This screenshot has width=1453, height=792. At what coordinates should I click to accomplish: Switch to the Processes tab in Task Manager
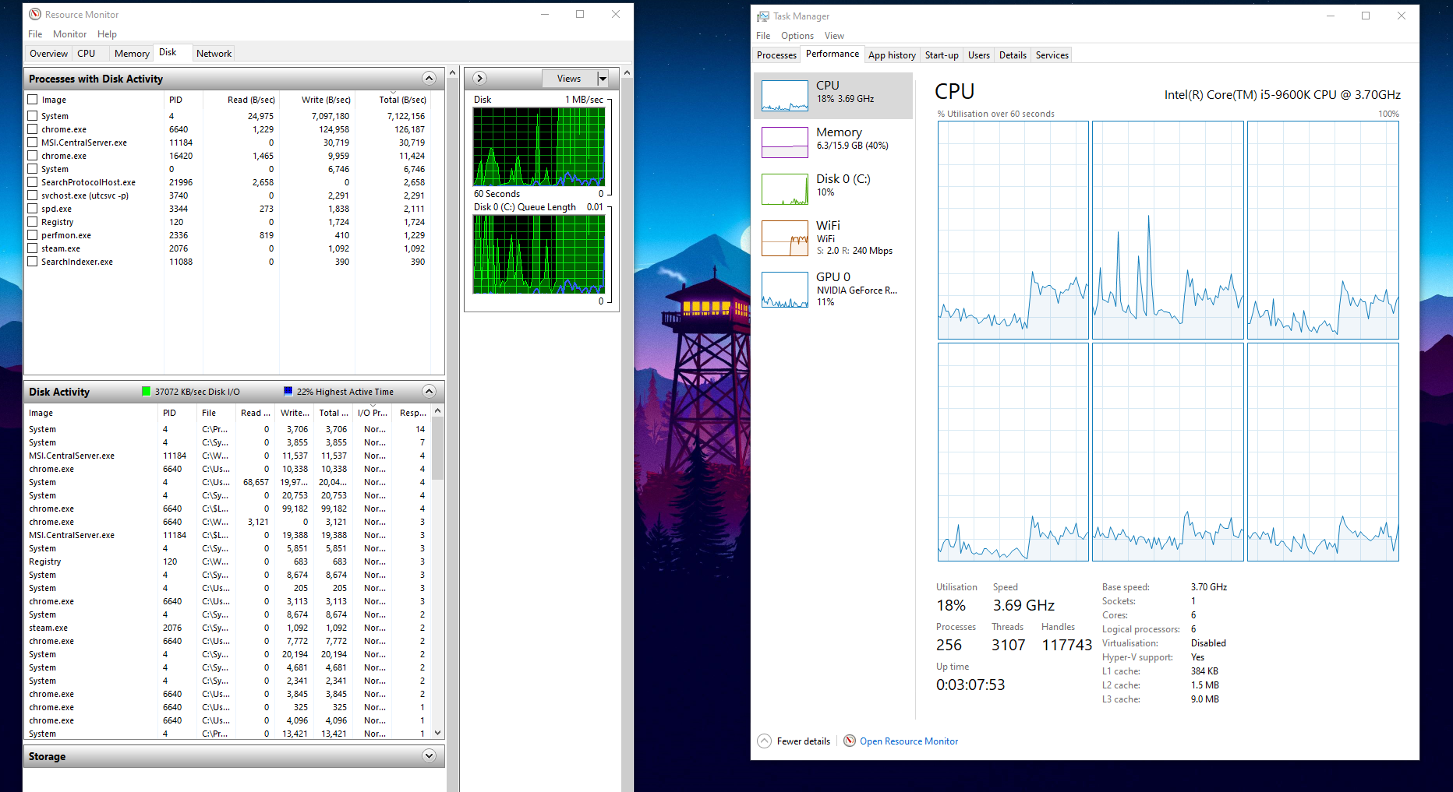(x=776, y=55)
